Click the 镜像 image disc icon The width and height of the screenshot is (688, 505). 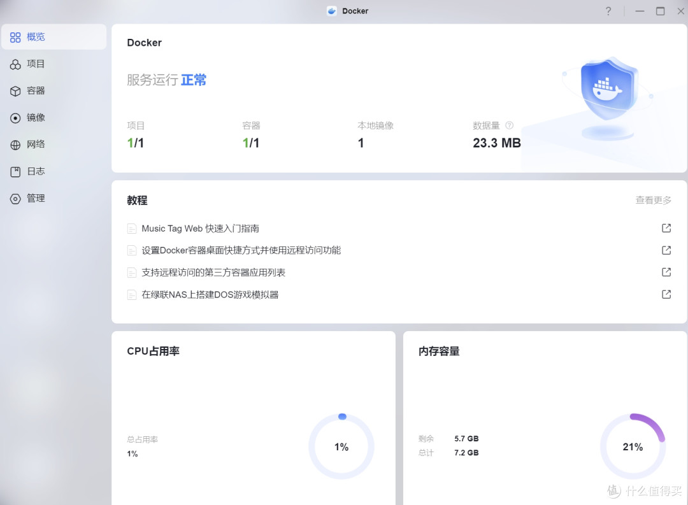point(15,118)
